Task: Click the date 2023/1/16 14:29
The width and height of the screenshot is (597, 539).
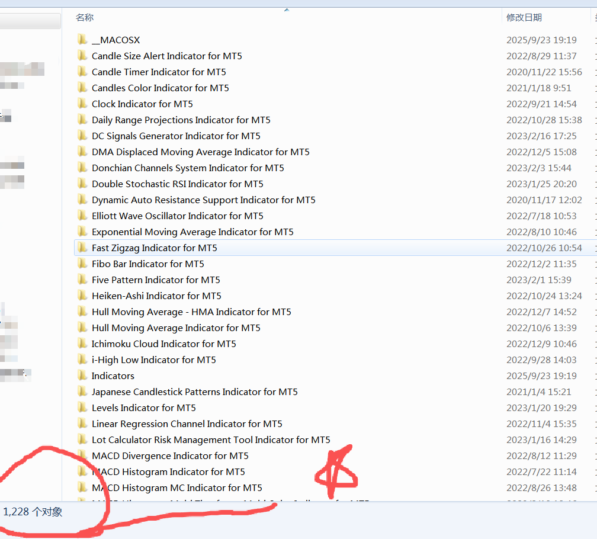Action: [541, 439]
